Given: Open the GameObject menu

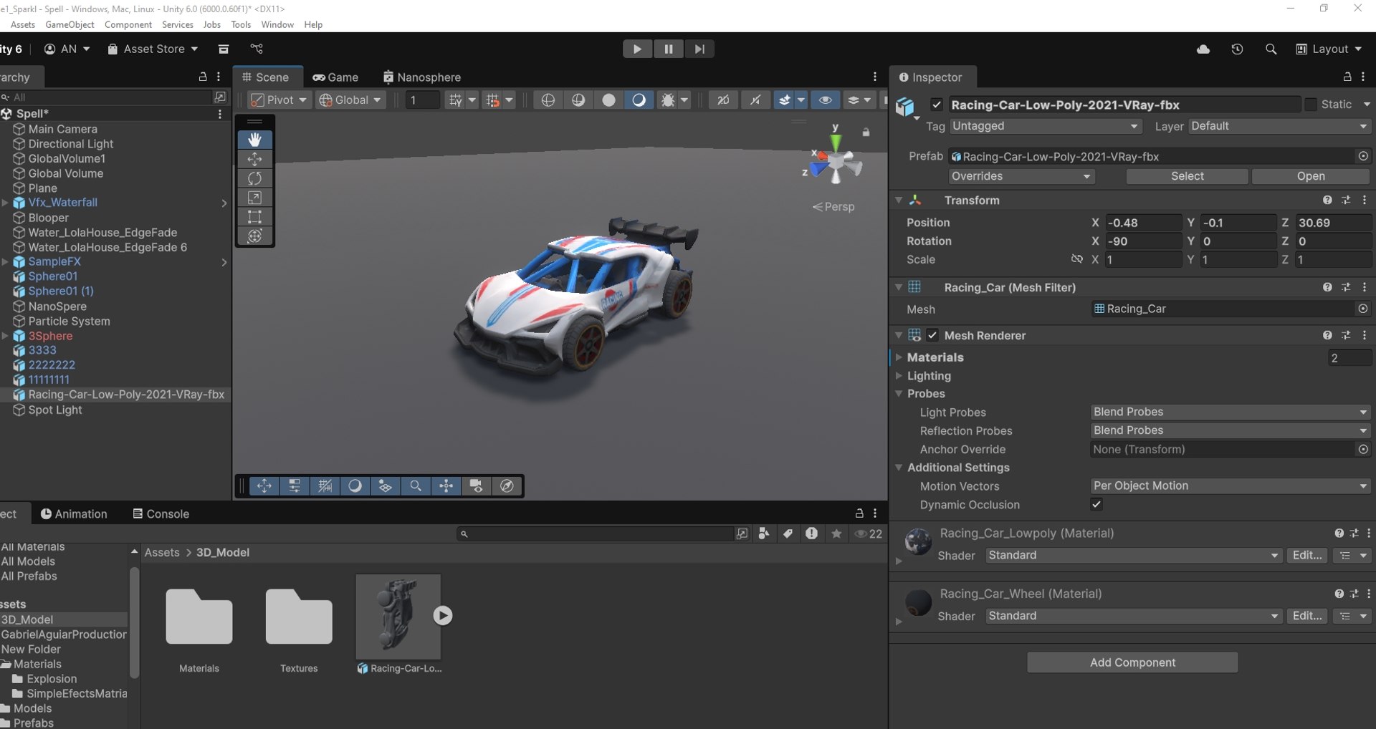Looking at the screenshot, I should coord(70,24).
